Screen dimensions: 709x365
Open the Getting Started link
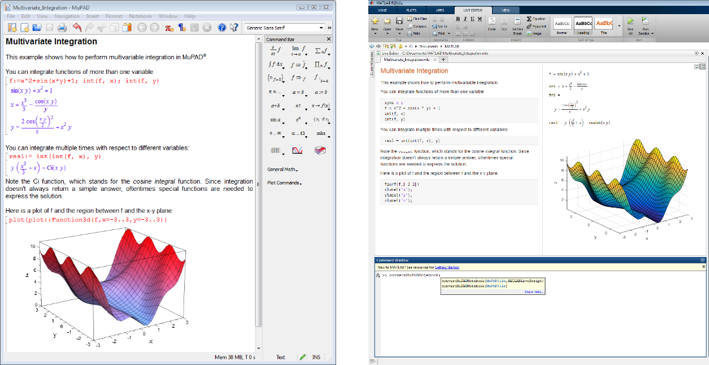click(x=447, y=266)
